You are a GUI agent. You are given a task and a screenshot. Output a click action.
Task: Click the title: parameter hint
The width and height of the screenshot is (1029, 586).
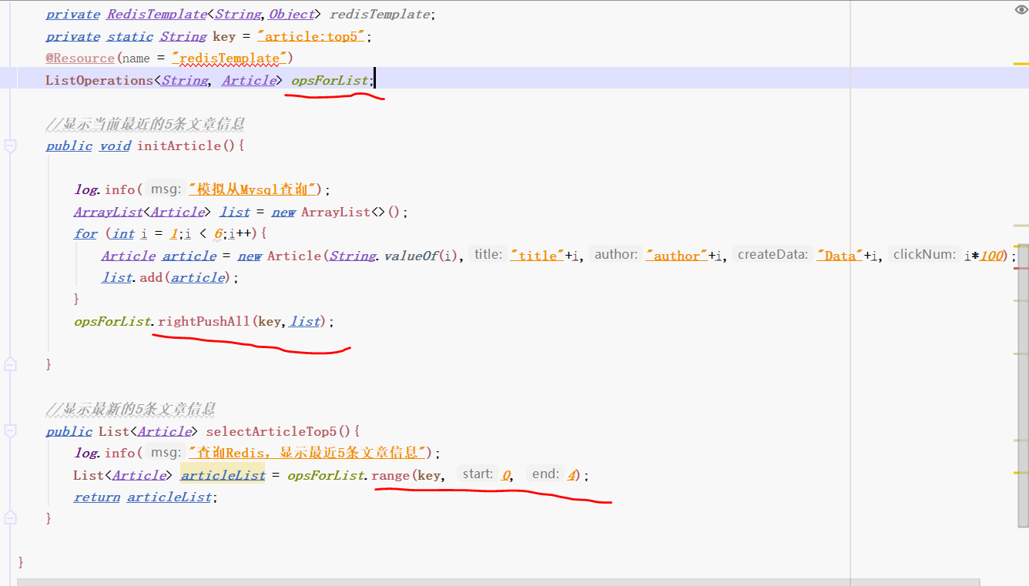click(x=488, y=255)
